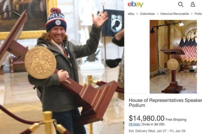Click the gold seal in the listing photo
Image resolution: width=202 pixels, height=134 pixels.
pyautogui.click(x=173, y=64)
